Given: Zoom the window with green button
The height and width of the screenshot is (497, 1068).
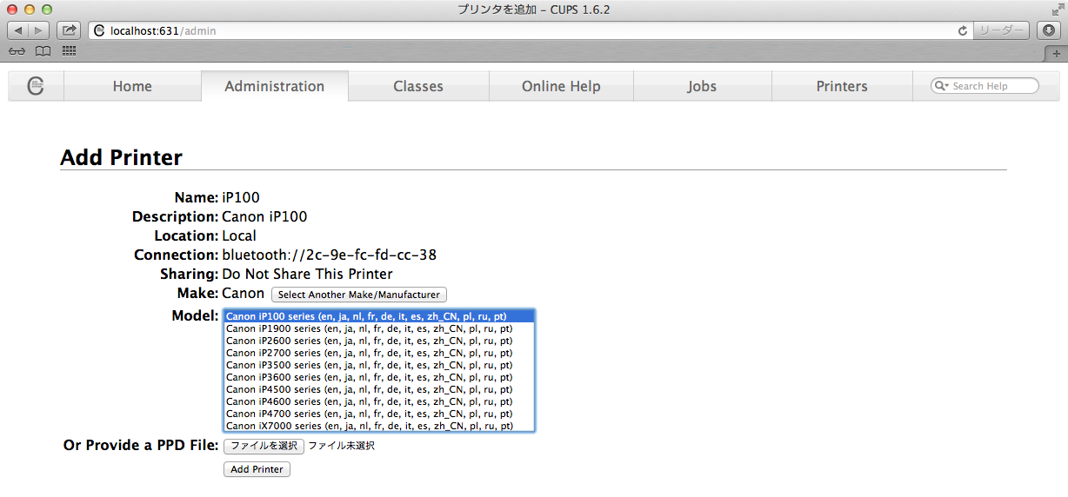Looking at the screenshot, I should (x=47, y=10).
